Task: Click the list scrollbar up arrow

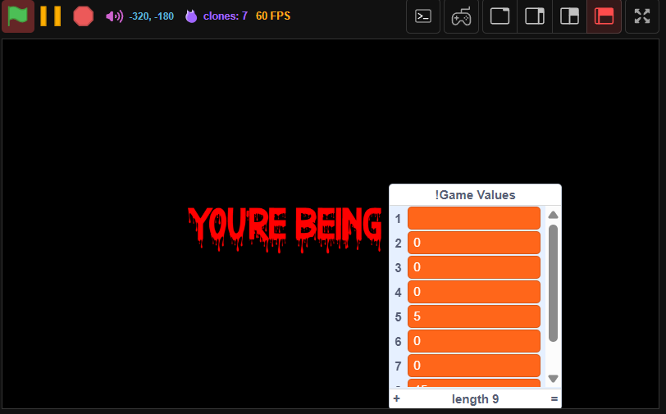Action: click(553, 215)
